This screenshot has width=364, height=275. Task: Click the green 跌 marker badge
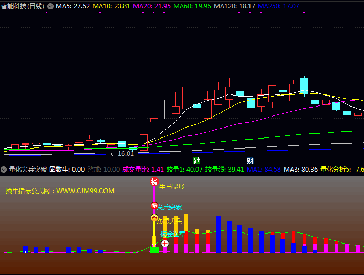196,161
